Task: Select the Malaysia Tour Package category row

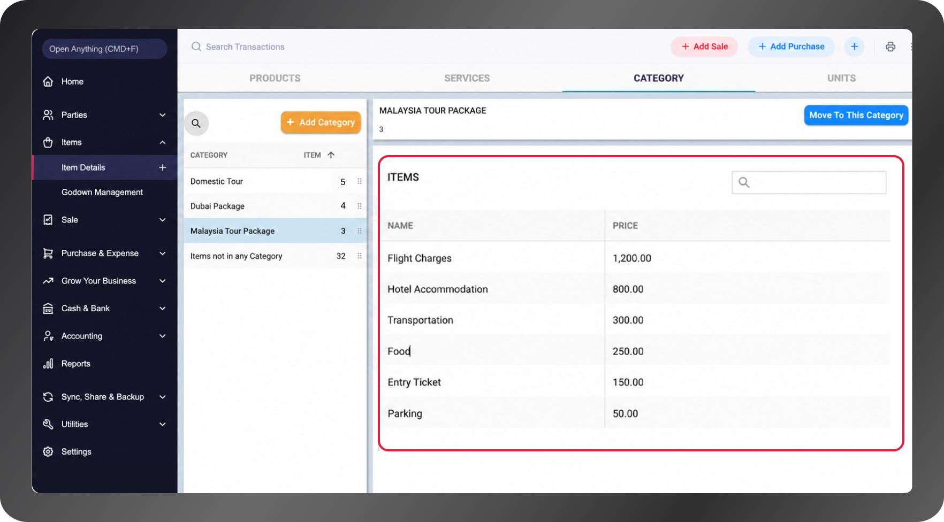Action: click(x=275, y=231)
